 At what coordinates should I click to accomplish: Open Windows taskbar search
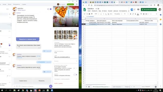pos(6,90)
